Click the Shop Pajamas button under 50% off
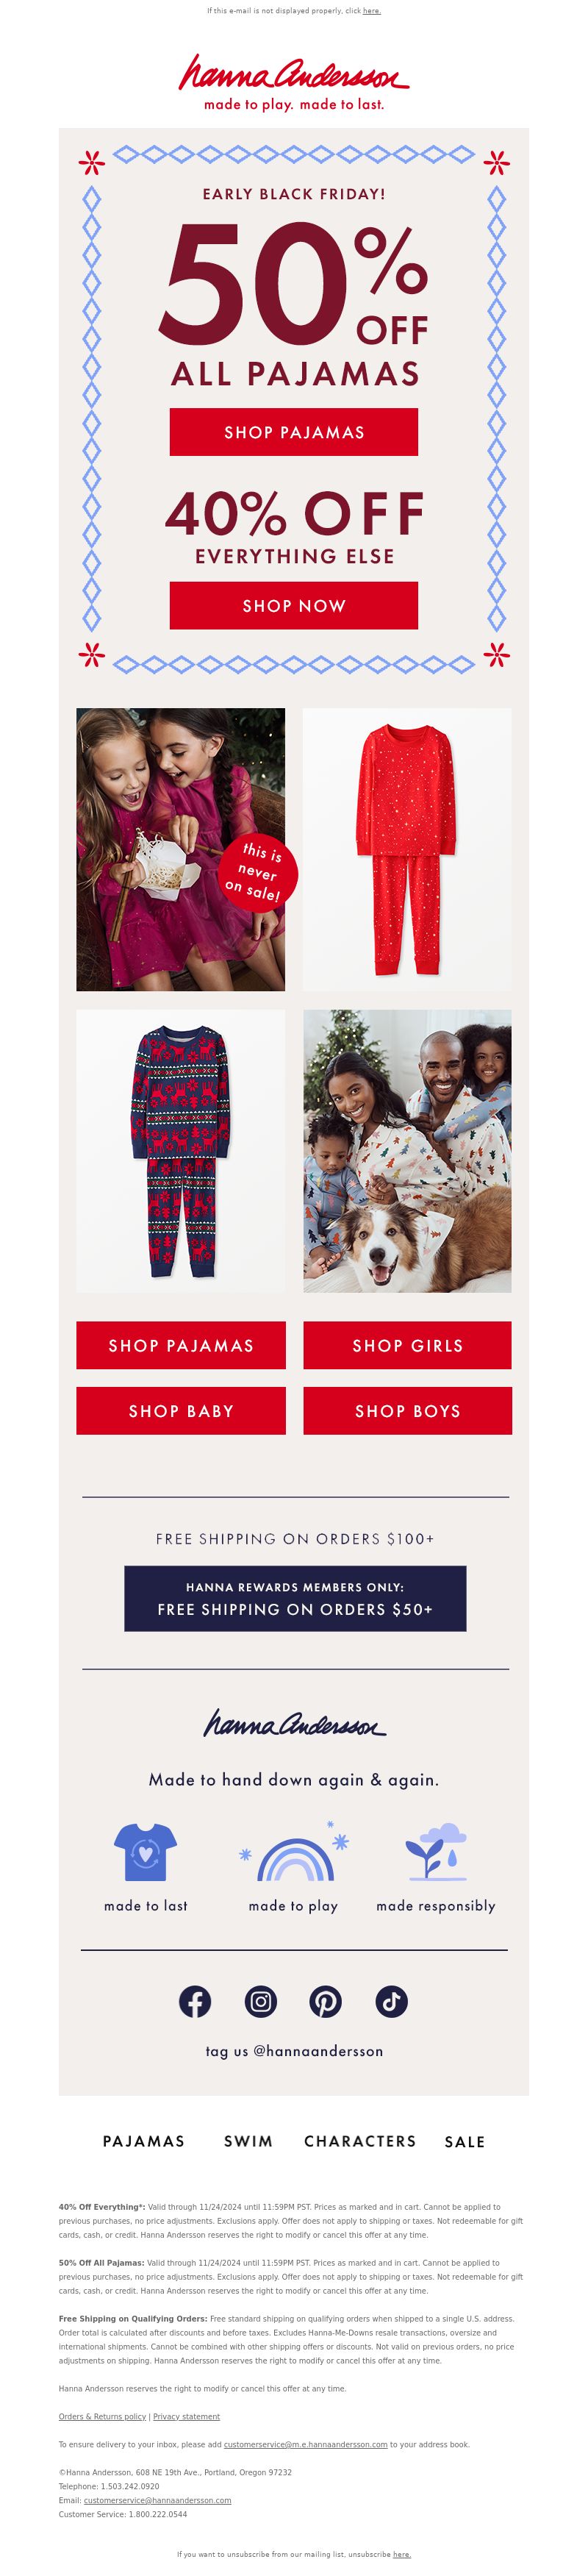The height and width of the screenshot is (2576, 588). pos(294,432)
